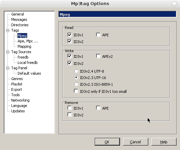Enable APE in the Remove group
180x150 pixels.
98,108
